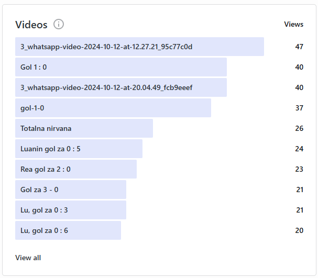Click the View all link
This screenshot has height=278, width=318.
point(28,258)
